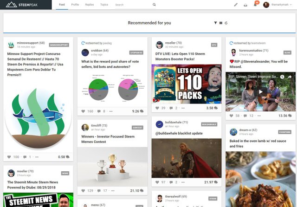Open the lamb and fries food photo
Screen dimensions: 297x207
pyautogui.click(x=260, y=179)
